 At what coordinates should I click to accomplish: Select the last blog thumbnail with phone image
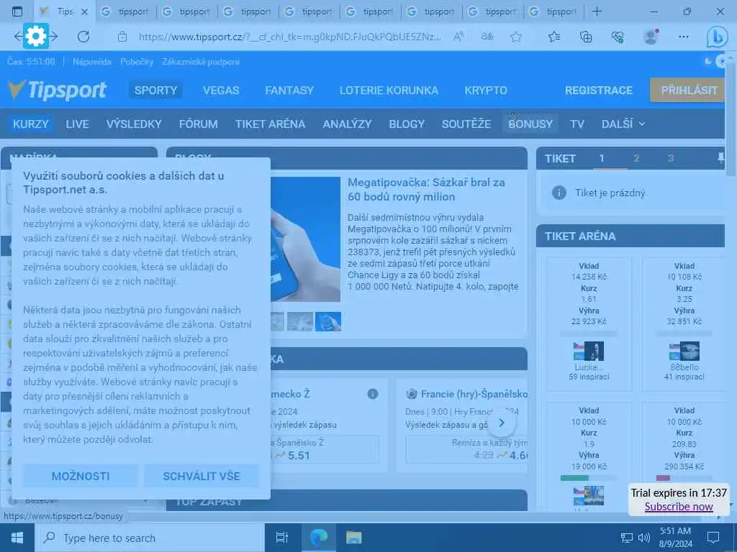328,321
